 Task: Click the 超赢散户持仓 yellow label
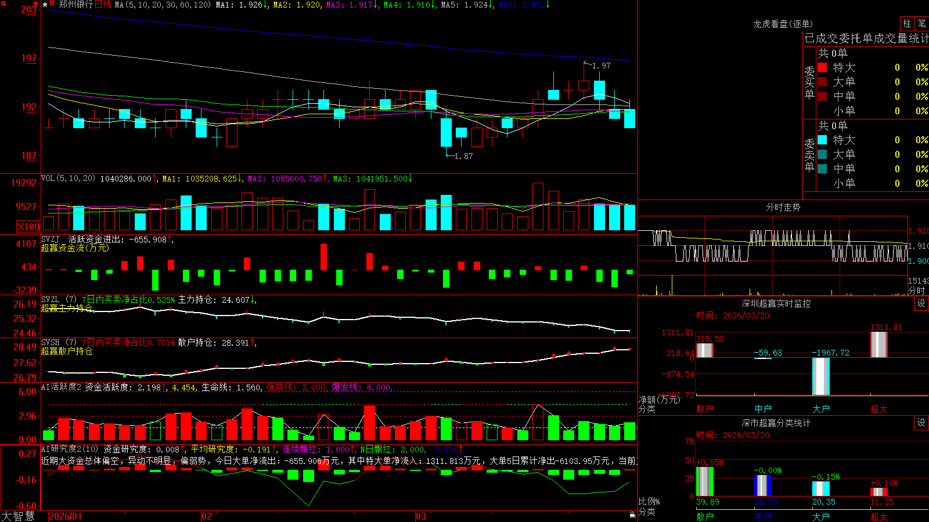tap(67, 351)
